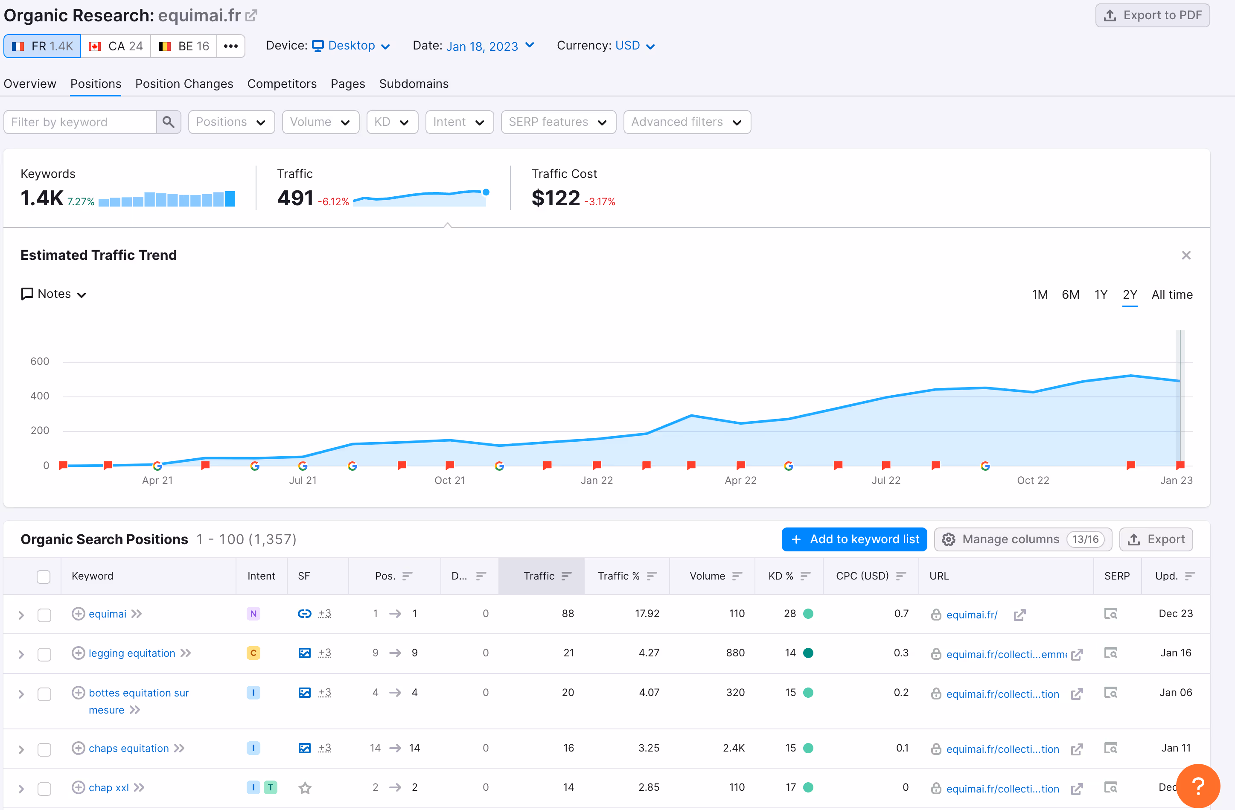Expand the 'legging equitation' row details

21,654
